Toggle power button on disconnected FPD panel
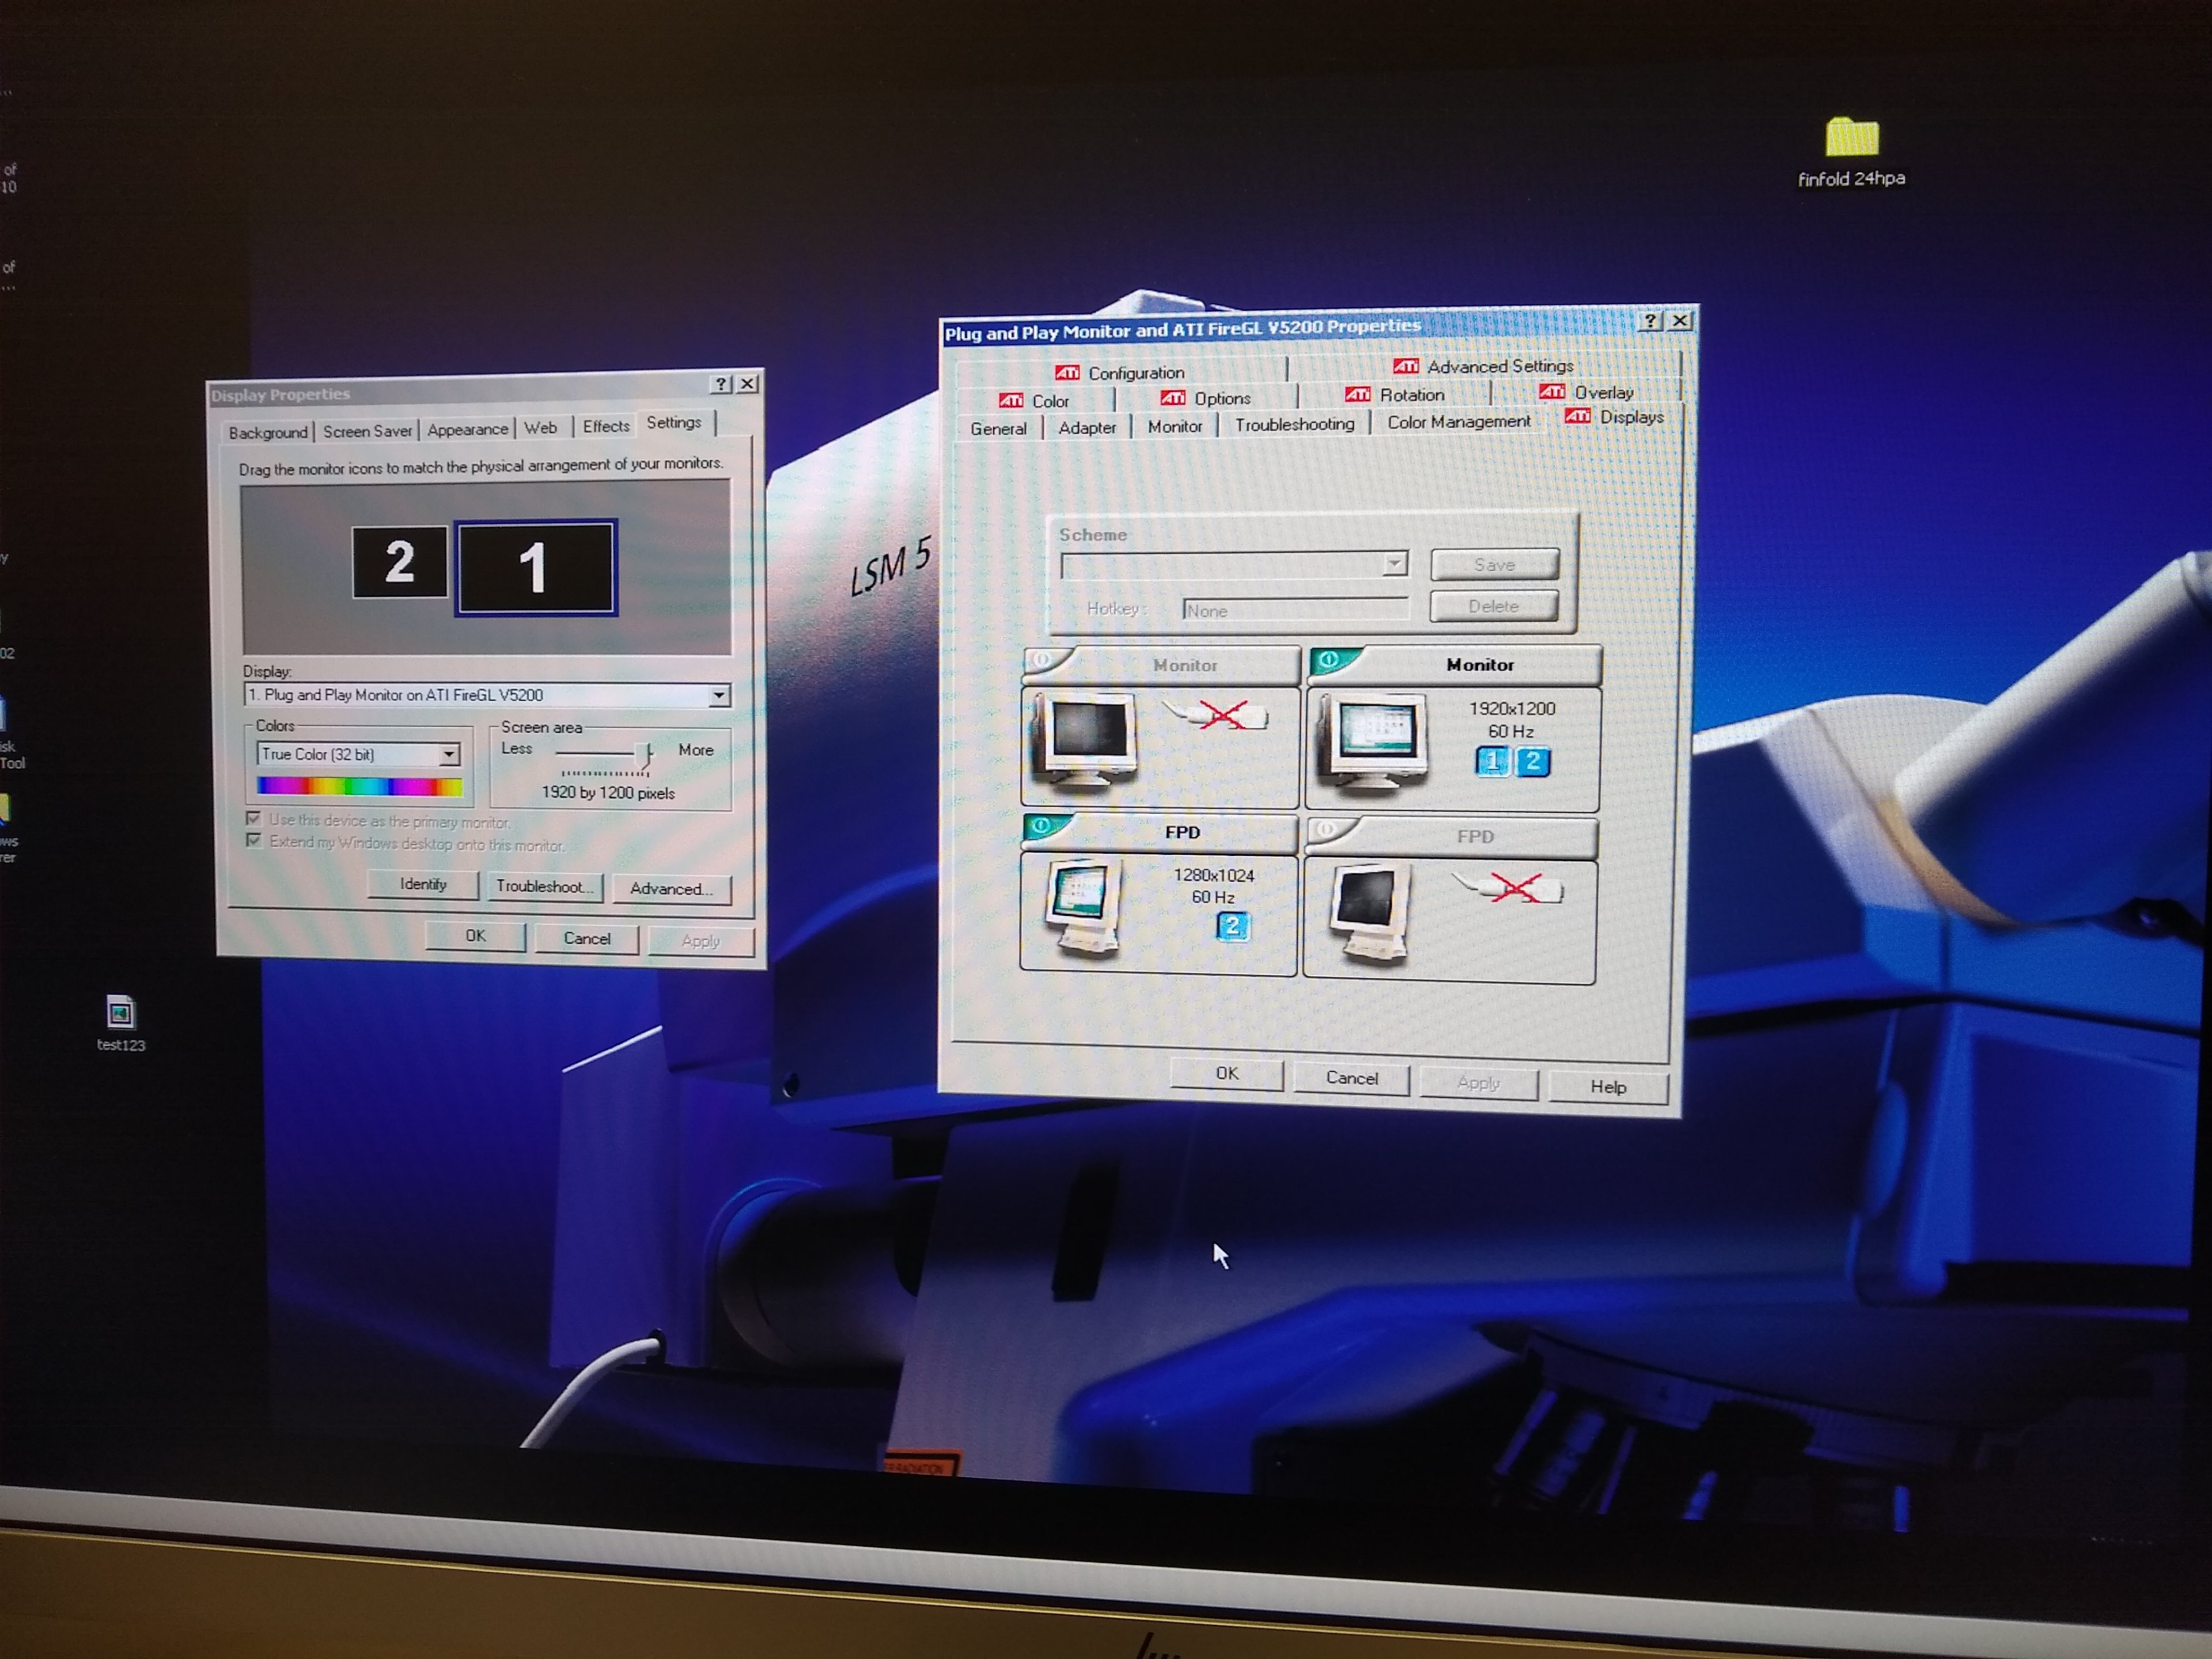Image resolution: width=2212 pixels, height=1659 pixels. pyautogui.click(x=1327, y=830)
